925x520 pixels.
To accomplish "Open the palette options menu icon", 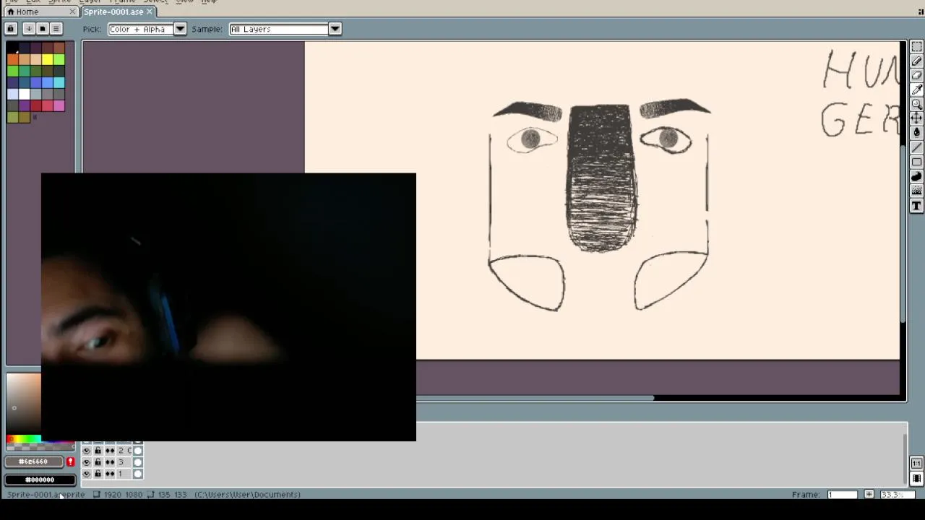I will point(56,29).
